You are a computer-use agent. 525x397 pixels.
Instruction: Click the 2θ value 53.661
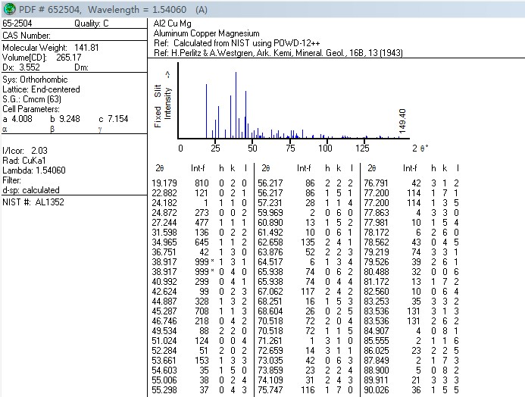tap(164, 361)
